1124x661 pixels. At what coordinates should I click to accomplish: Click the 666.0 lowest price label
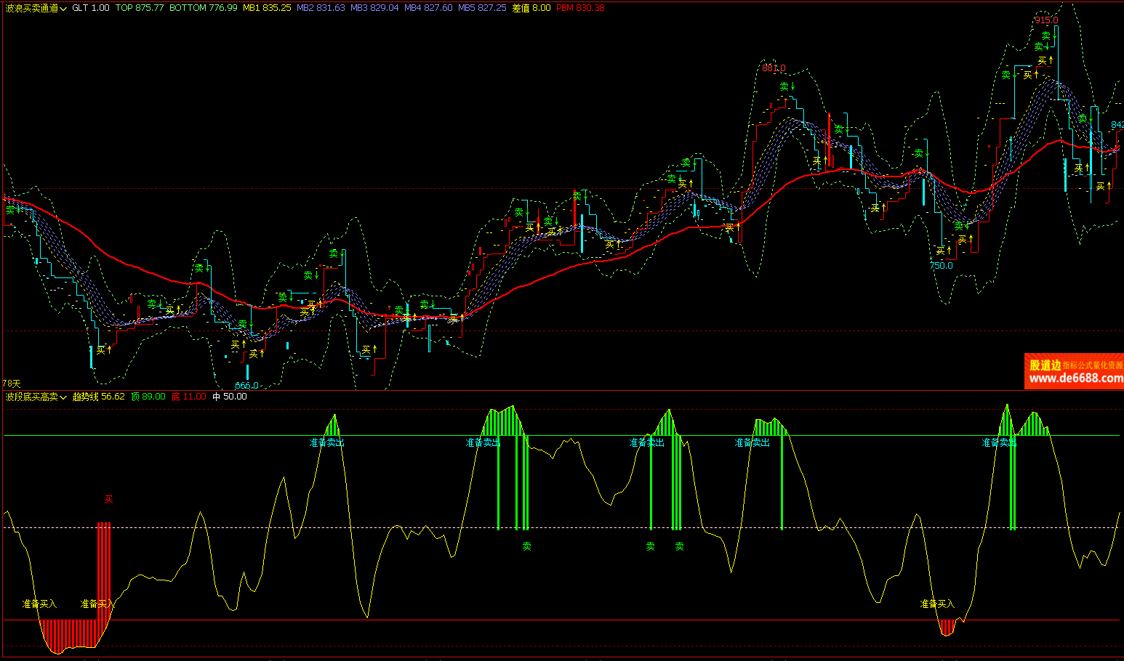246,386
